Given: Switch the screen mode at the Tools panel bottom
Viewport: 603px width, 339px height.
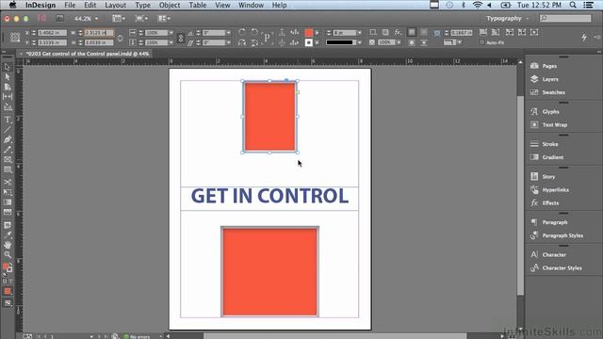Looking at the screenshot, I should (x=8, y=303).
